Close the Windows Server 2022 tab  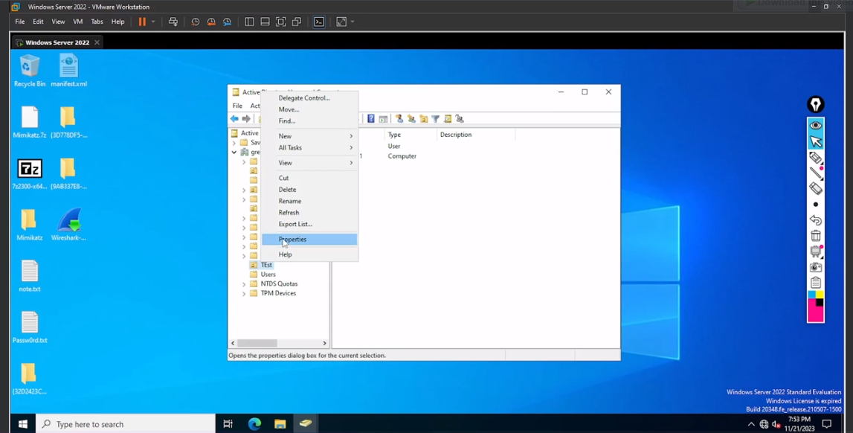click(97, 42)
